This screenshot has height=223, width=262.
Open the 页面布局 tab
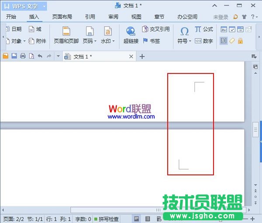click(x=62, y=17)
